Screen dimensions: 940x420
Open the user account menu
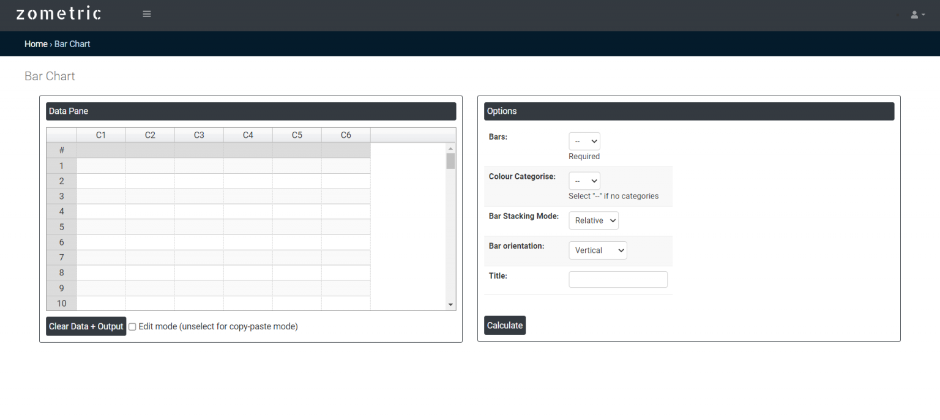916,14
